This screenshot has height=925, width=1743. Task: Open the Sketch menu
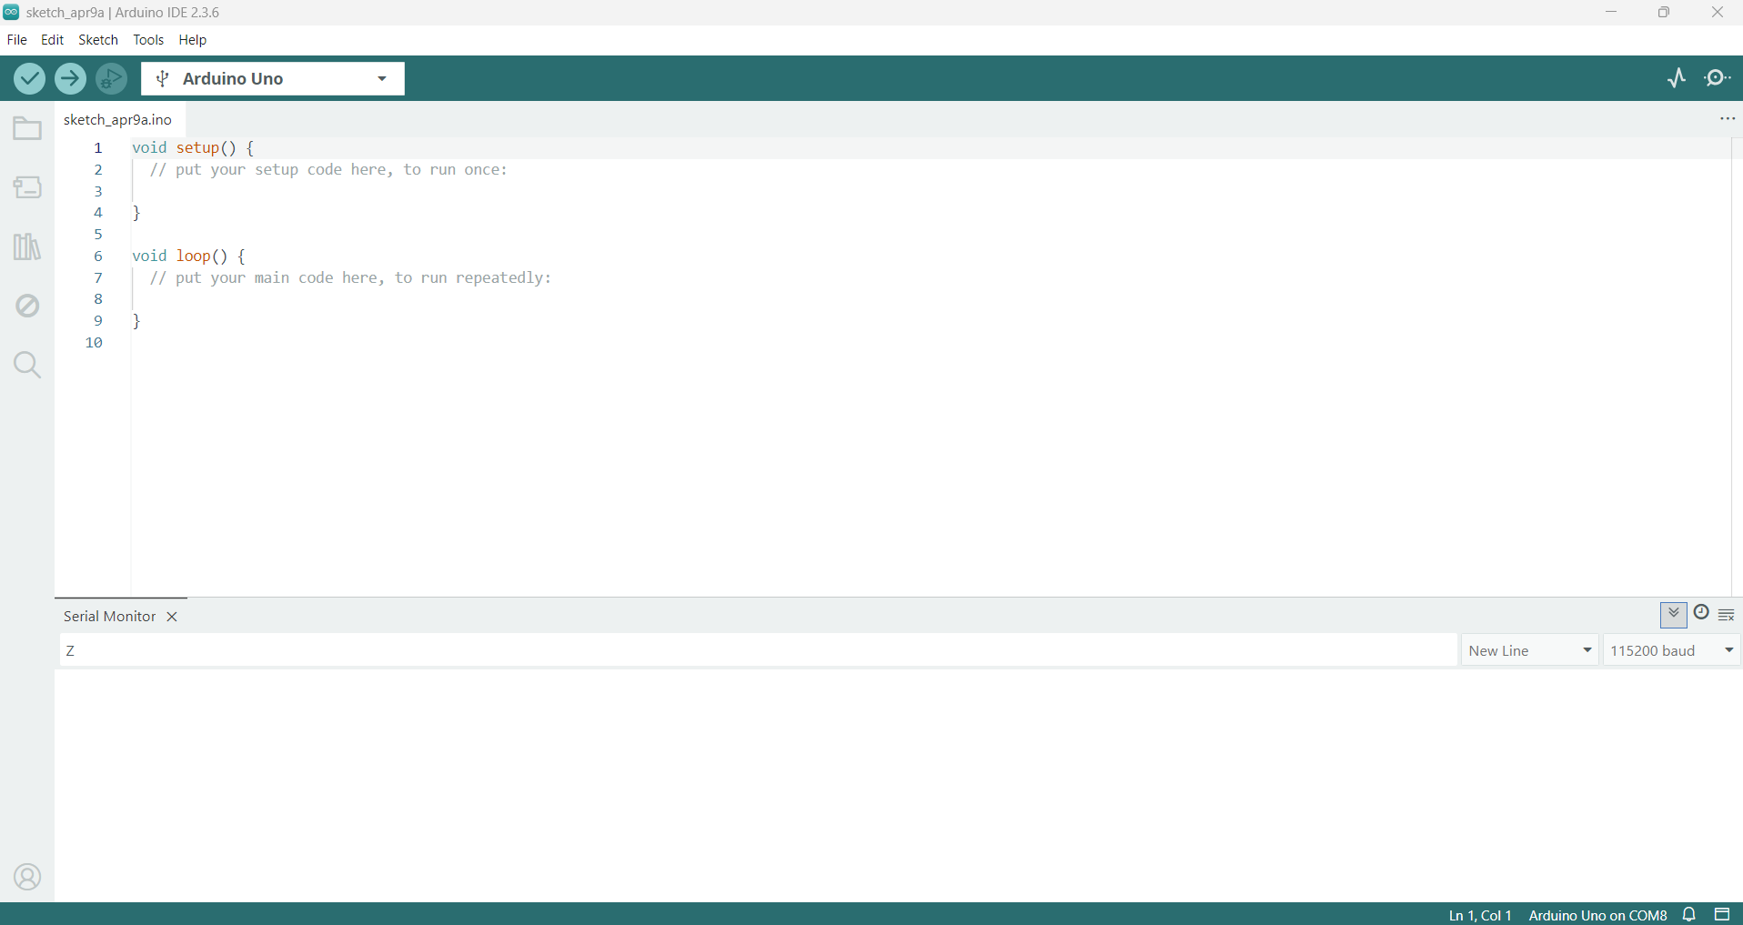(98, 40)
